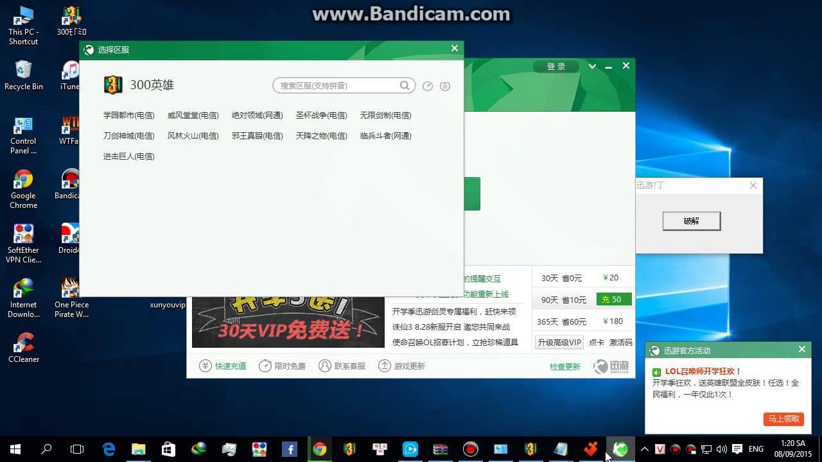
Task: Select server 刀剑神域(电信)
Action: point(129,136)
